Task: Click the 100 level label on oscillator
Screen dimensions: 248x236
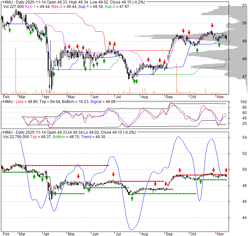Action: (x=244, y=102)
